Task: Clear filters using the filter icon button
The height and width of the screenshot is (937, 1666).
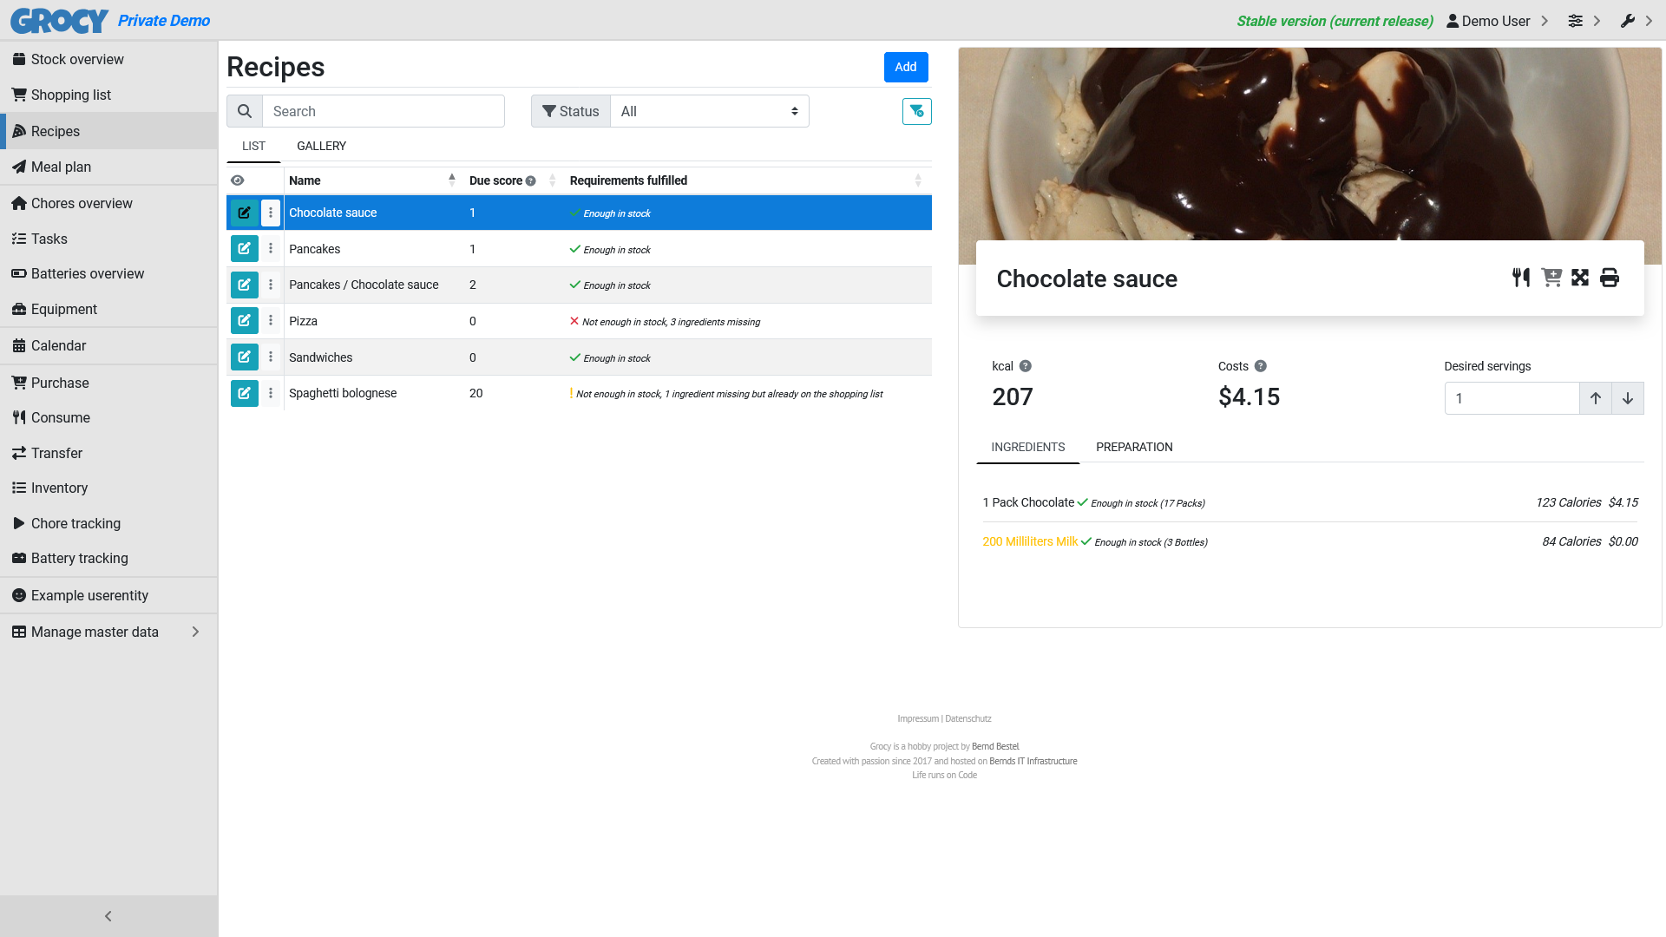Action: tap(916, 111)
